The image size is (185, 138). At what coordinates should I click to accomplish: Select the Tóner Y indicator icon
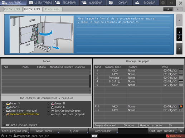[8, 103]
